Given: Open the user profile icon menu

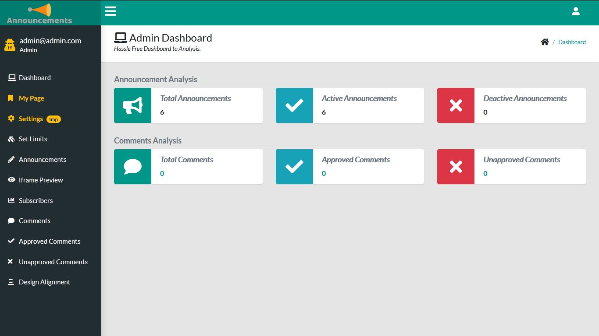Looking at the screenshot, I should (x=576, y=11).
